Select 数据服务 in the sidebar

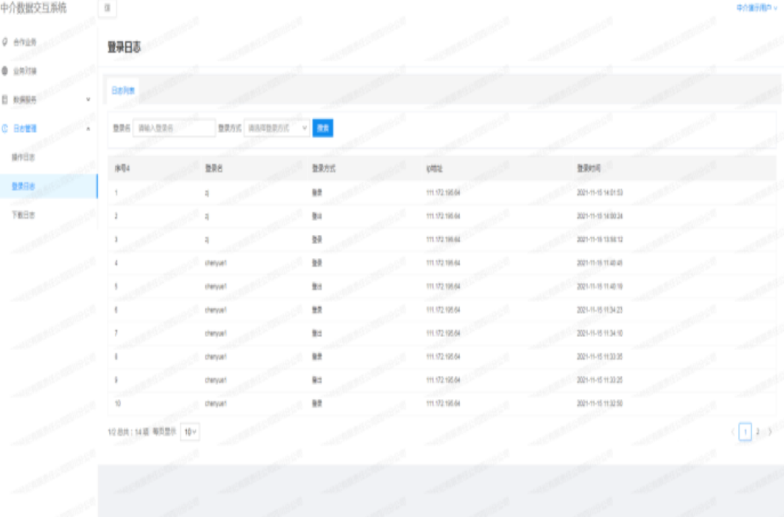pos(25,100)
